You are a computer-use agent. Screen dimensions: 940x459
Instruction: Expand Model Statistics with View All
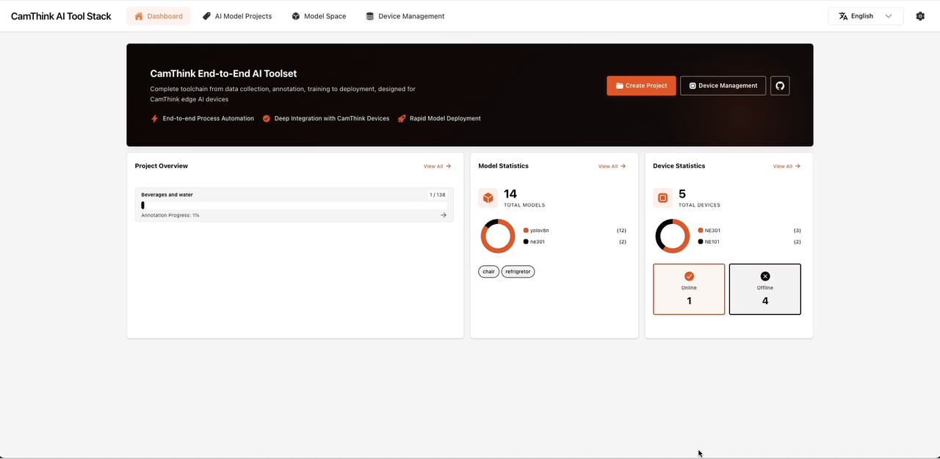coord(612,167)
